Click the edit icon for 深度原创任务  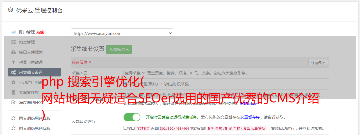click(x=13, y=102)
